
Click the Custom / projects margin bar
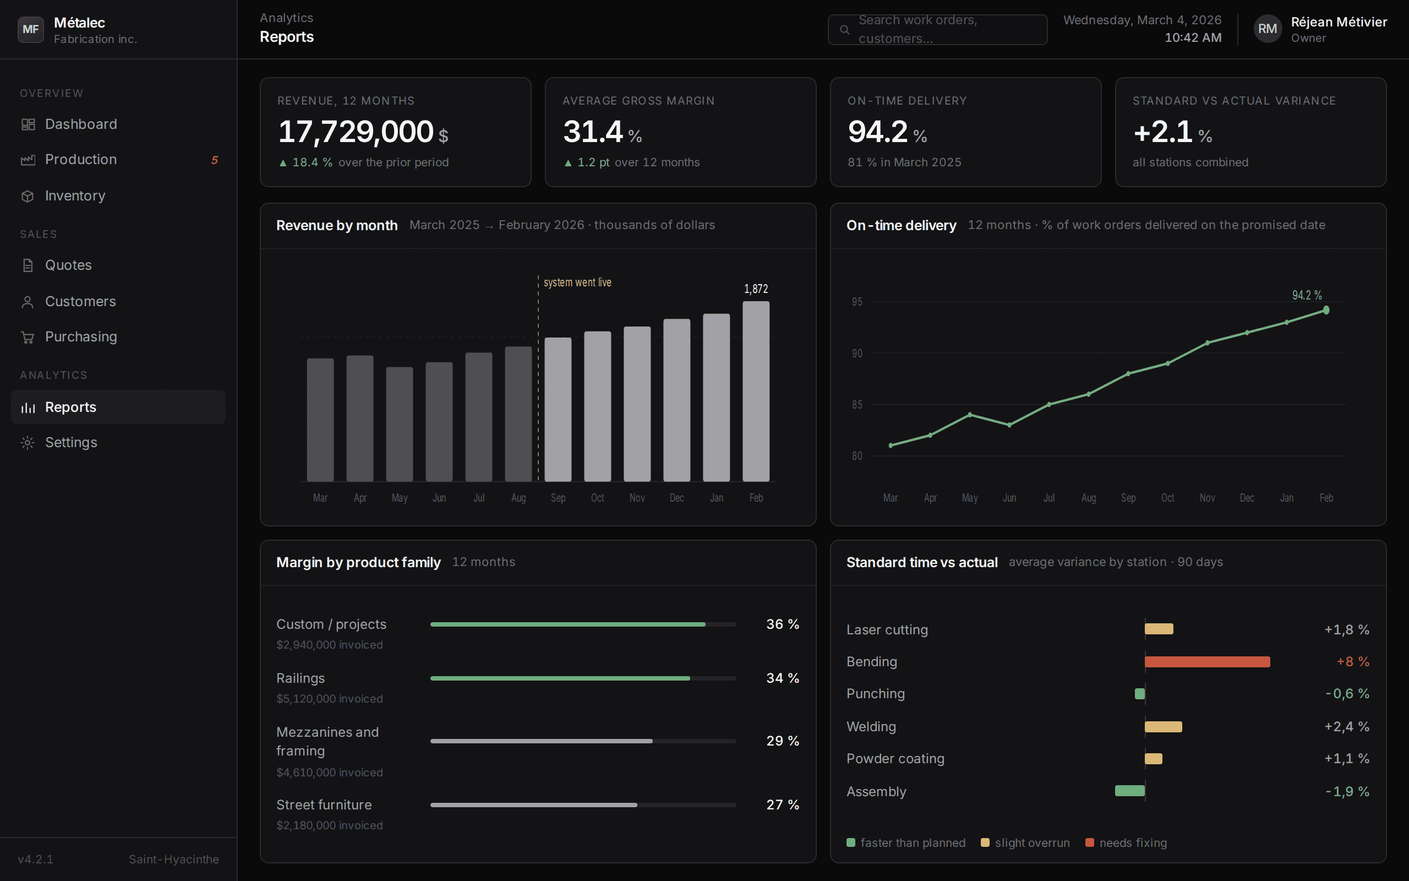pos(583,624)
